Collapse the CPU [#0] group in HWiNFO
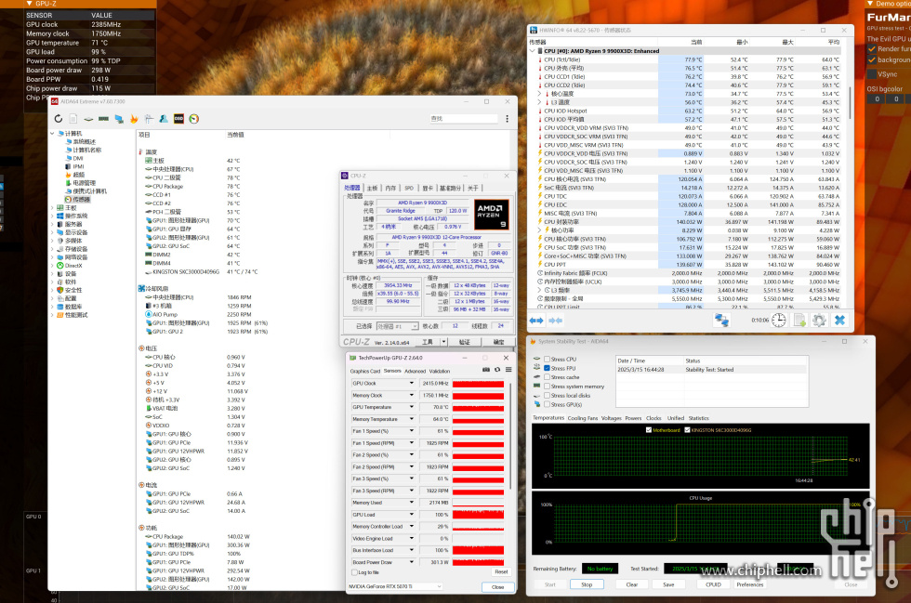The image size is (911, 603). 532,51
